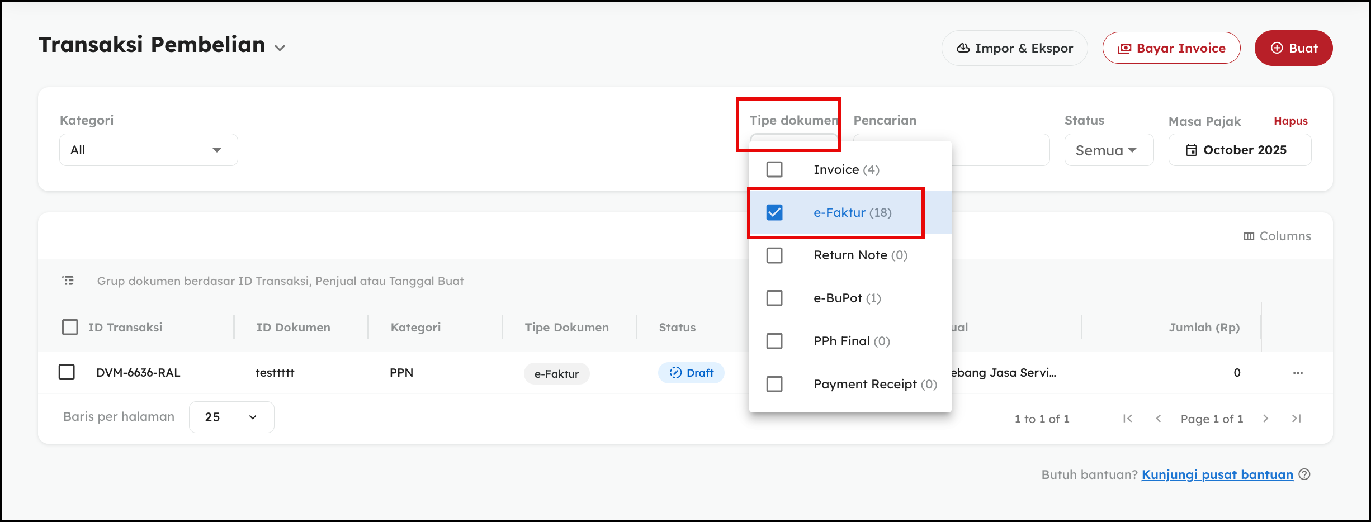This screenshot has height=522, width=1371.
Task: Select the DVM-6636-RAL row checkbox
Action: [x=67, y=372]
